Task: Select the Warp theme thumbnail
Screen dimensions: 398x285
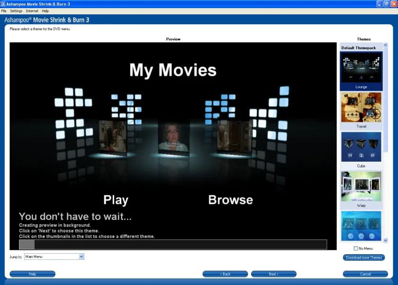Action: [361, 186]
